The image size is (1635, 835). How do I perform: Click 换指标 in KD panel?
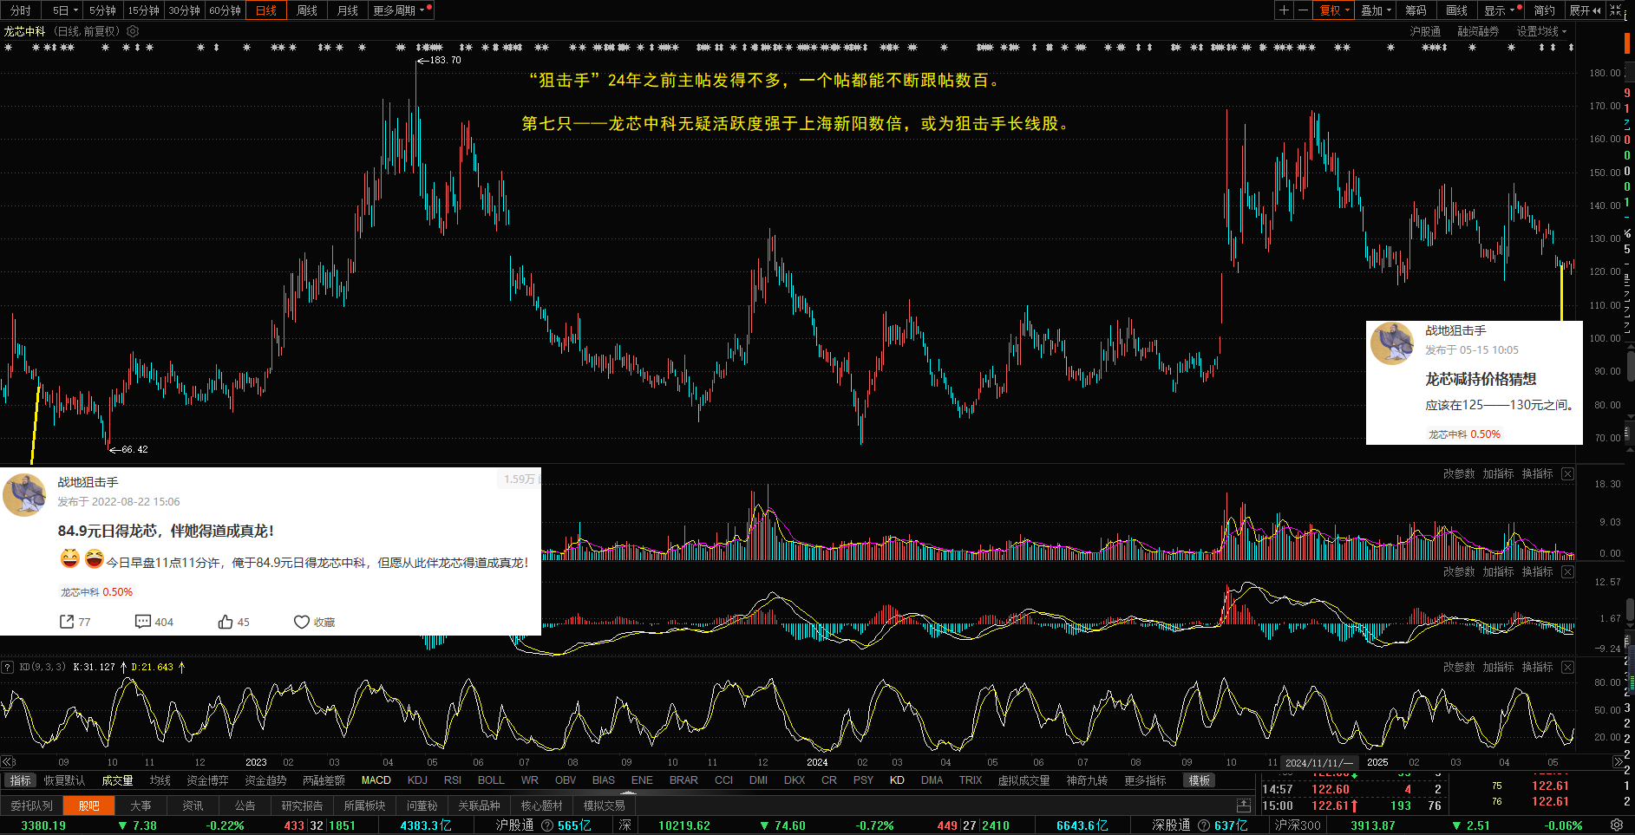(x=1537, y=667)
